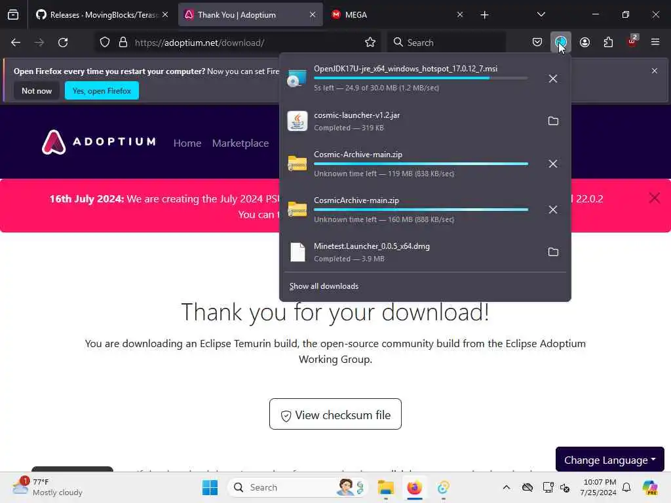Open the notifications bell icon
The height and width of the screenshot is (503, 671).
626,487
